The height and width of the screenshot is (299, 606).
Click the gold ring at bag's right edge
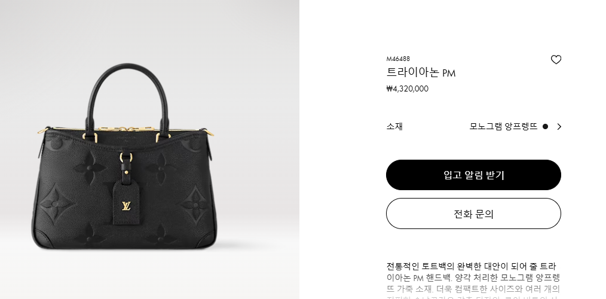tap(209, 132)
